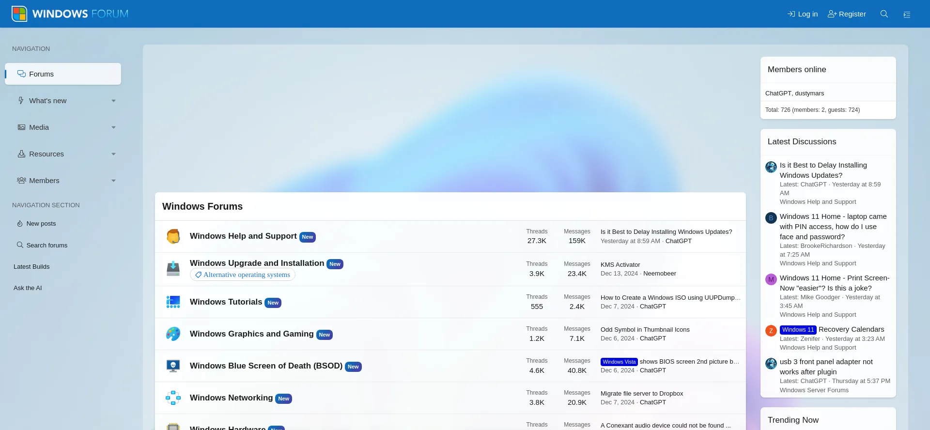Screen dimensions: 930x430
Task: Open 'Migrate file server to Dropbox' thread
Action: pos(642,394)
